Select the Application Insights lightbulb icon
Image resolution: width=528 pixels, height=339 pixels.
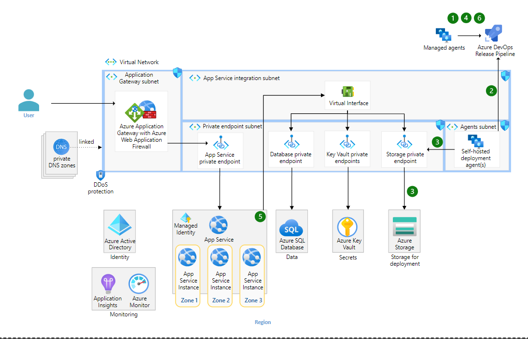pos(108,284)
